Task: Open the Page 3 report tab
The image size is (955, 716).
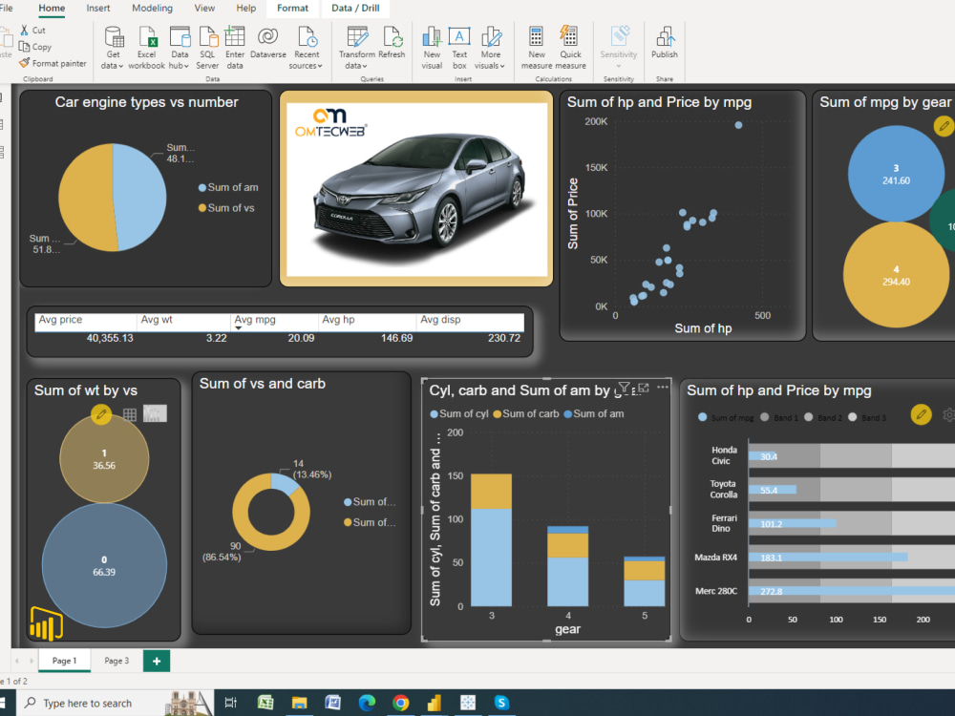Action: 116,660
